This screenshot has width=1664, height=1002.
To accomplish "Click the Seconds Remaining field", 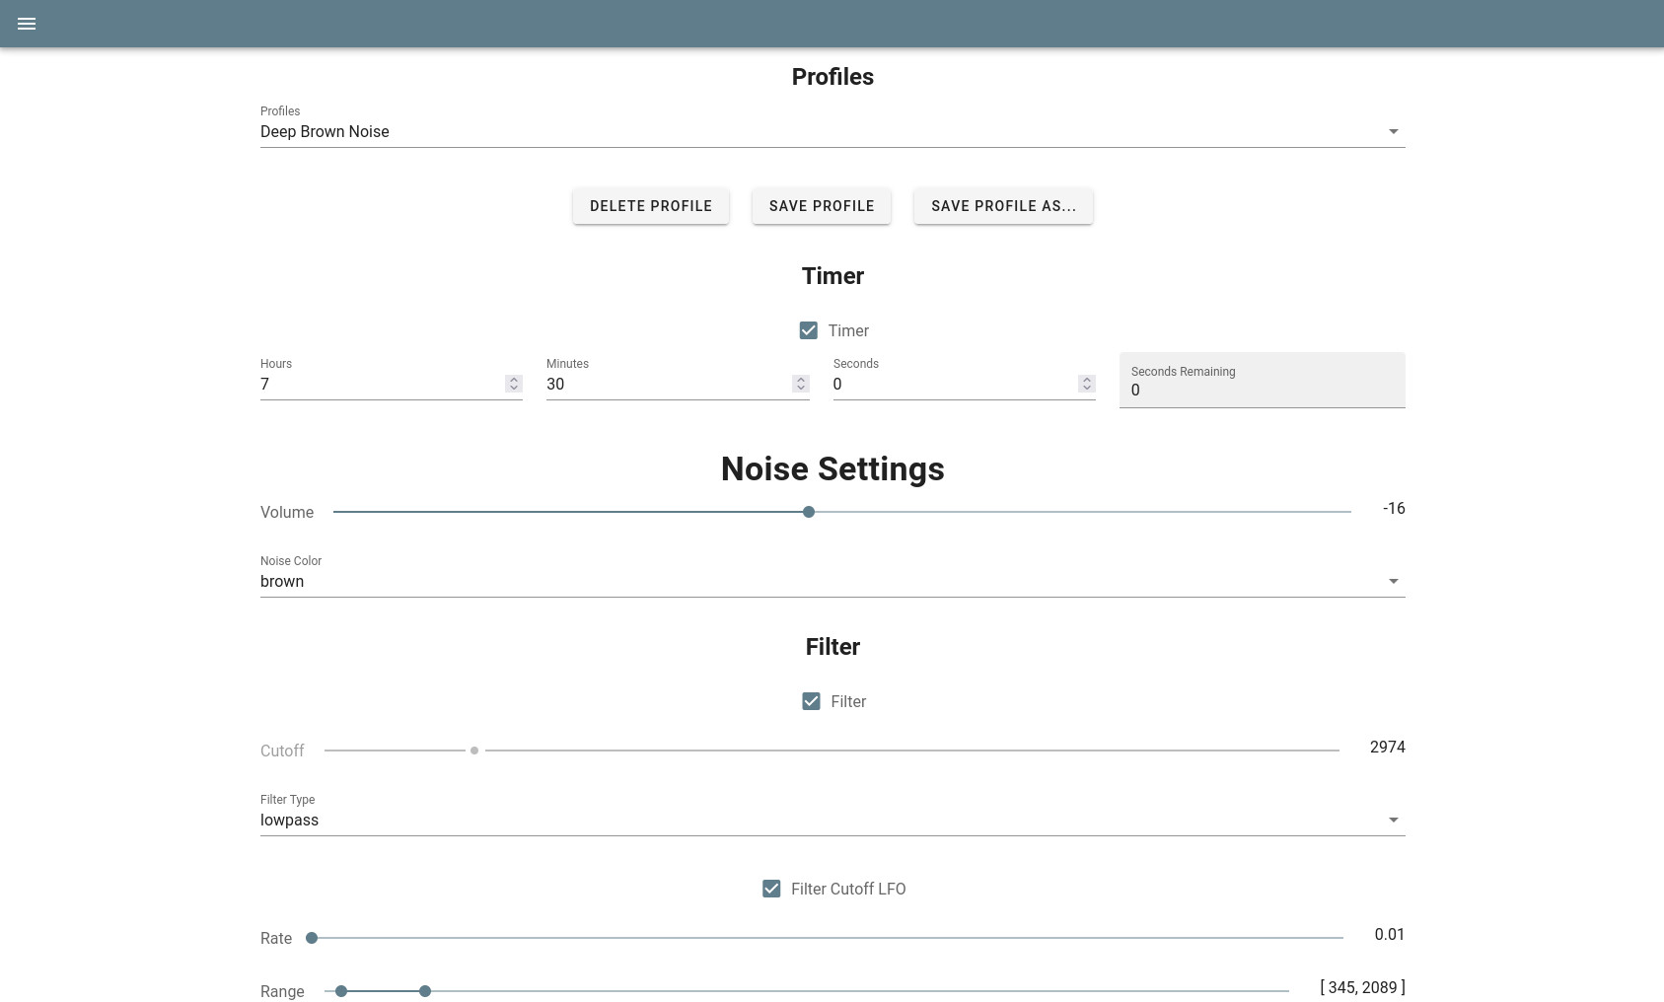I will click(x=1262, y=390).
